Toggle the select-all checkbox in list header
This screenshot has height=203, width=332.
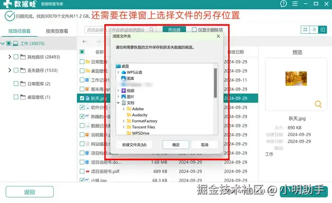pyautogui.click(x=82, y=52)
